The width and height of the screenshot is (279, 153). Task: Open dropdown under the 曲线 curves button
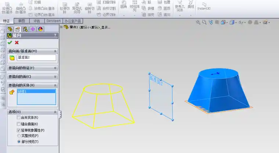click(191, 15)
